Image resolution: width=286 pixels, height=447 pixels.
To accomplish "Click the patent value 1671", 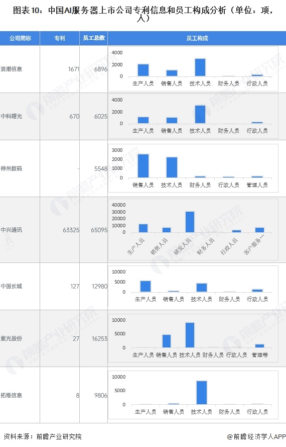I will tap(73, 69).
